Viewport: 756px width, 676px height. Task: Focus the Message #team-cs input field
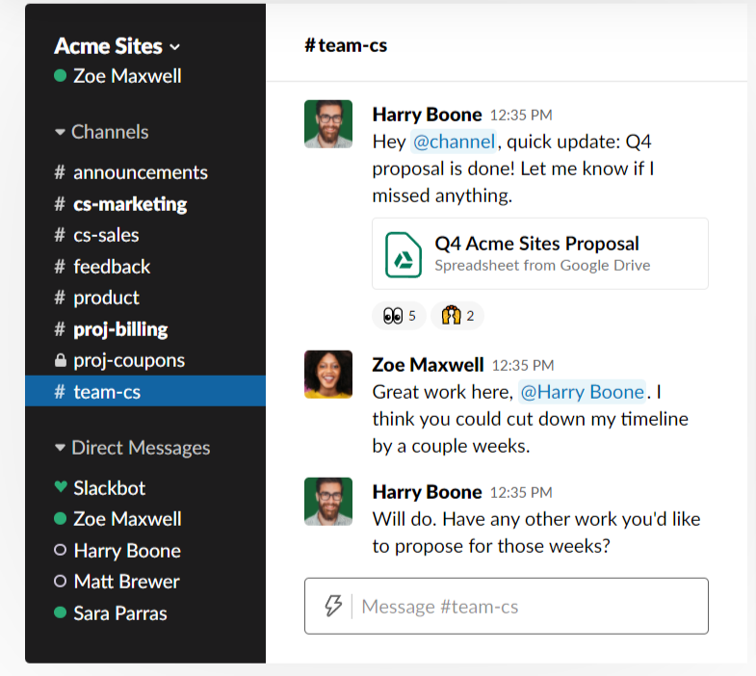coord(530,607)
